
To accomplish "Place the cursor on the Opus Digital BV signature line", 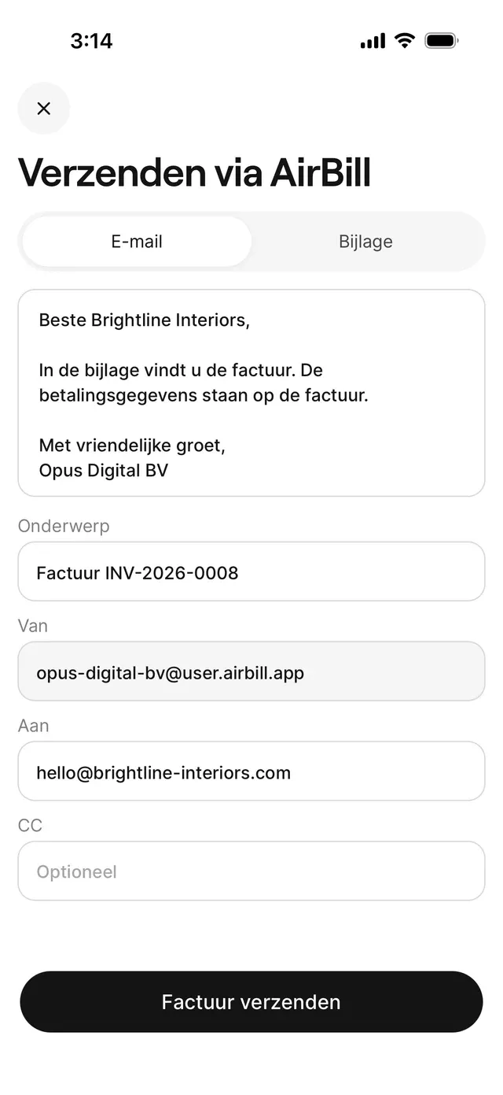I will 104,471.
